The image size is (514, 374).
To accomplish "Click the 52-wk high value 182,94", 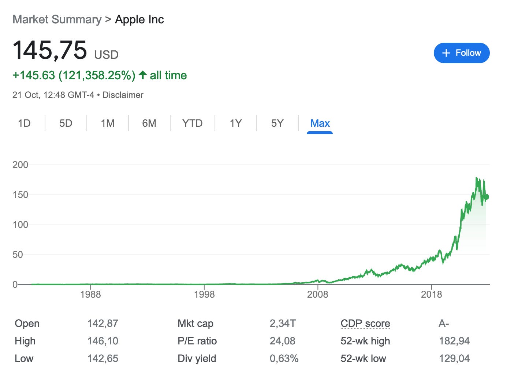I will [454, 341].
